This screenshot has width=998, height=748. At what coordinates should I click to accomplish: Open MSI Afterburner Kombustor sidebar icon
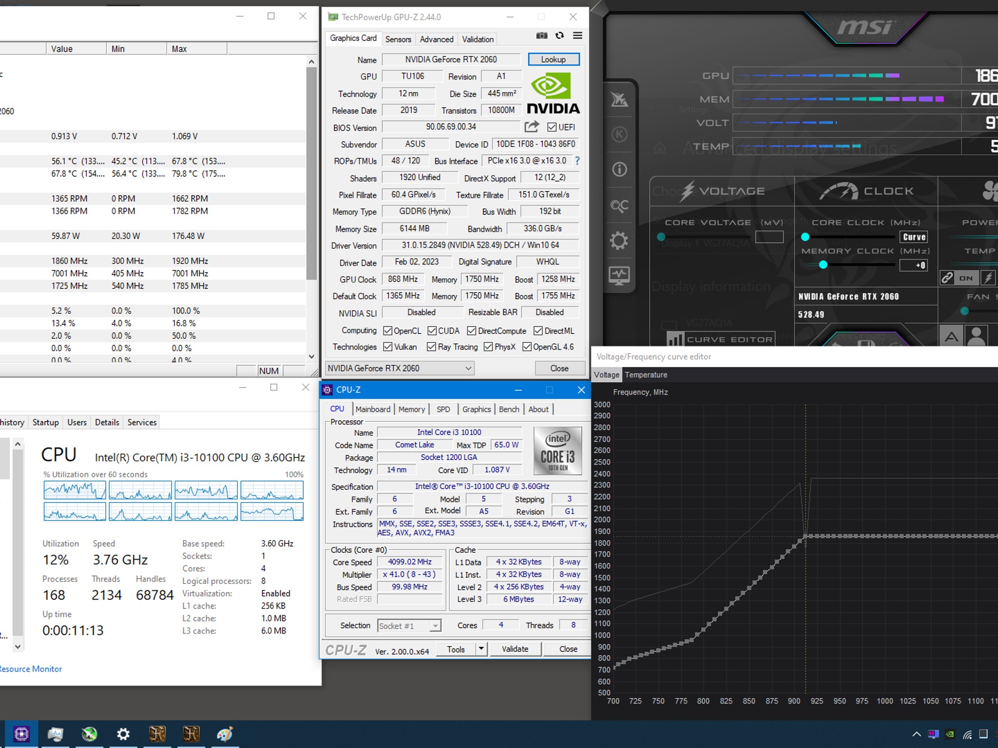coord(619,134)
